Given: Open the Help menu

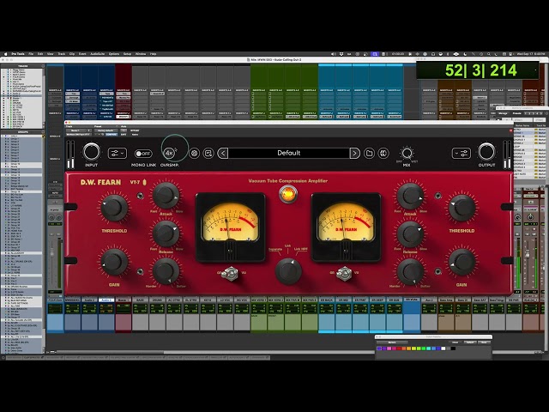Looking at the screenshot, I should pyautogui.click(x=153, y=54).
